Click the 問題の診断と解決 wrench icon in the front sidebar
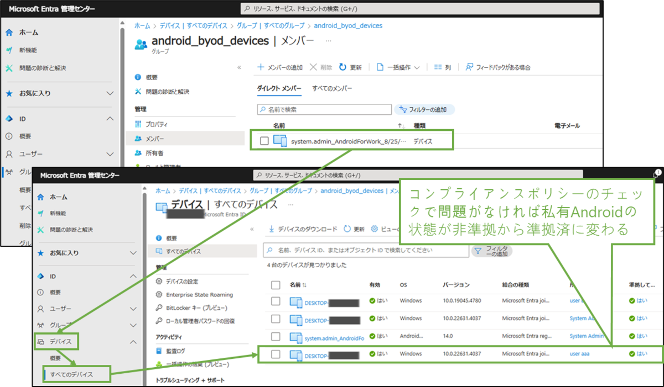 [40, 230]
